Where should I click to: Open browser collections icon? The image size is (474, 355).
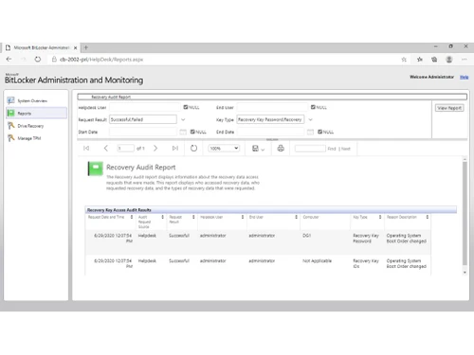click(434, 60)
